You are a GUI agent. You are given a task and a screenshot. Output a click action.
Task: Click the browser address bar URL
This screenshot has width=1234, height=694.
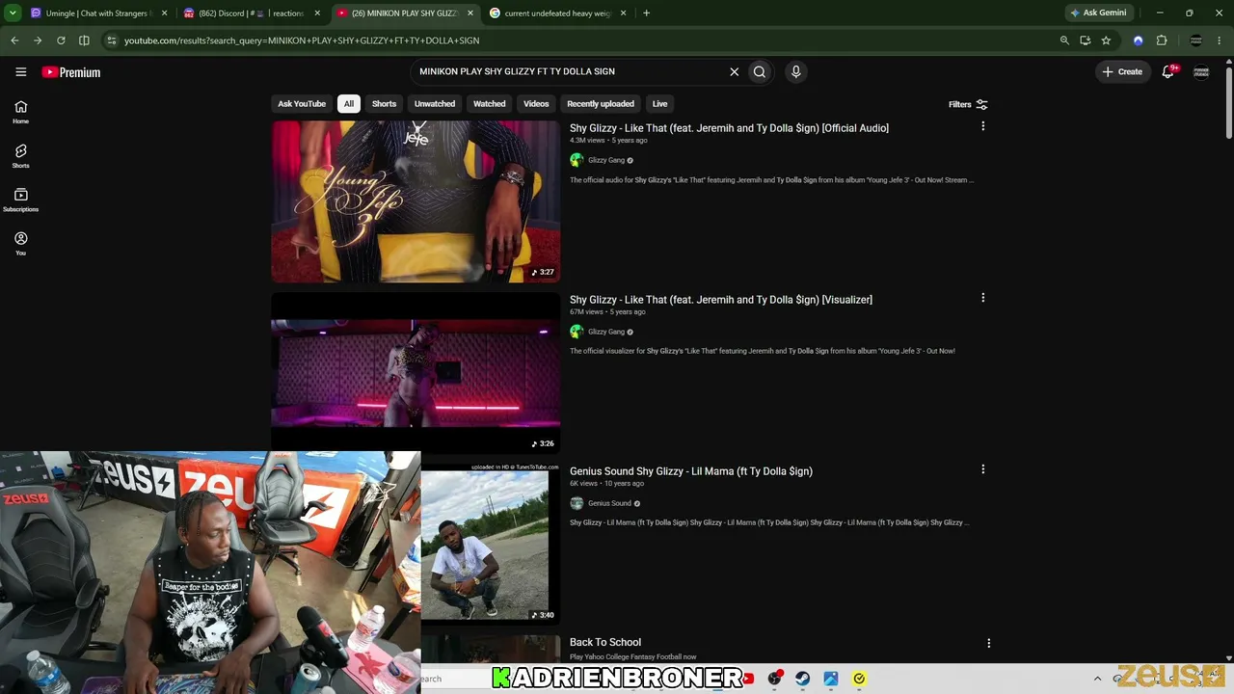[302, 40]
